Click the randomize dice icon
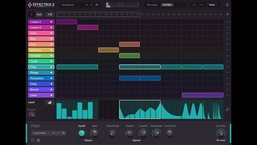Image resolution: width=257 pixels, height=145 pixels. pos(39,140)
